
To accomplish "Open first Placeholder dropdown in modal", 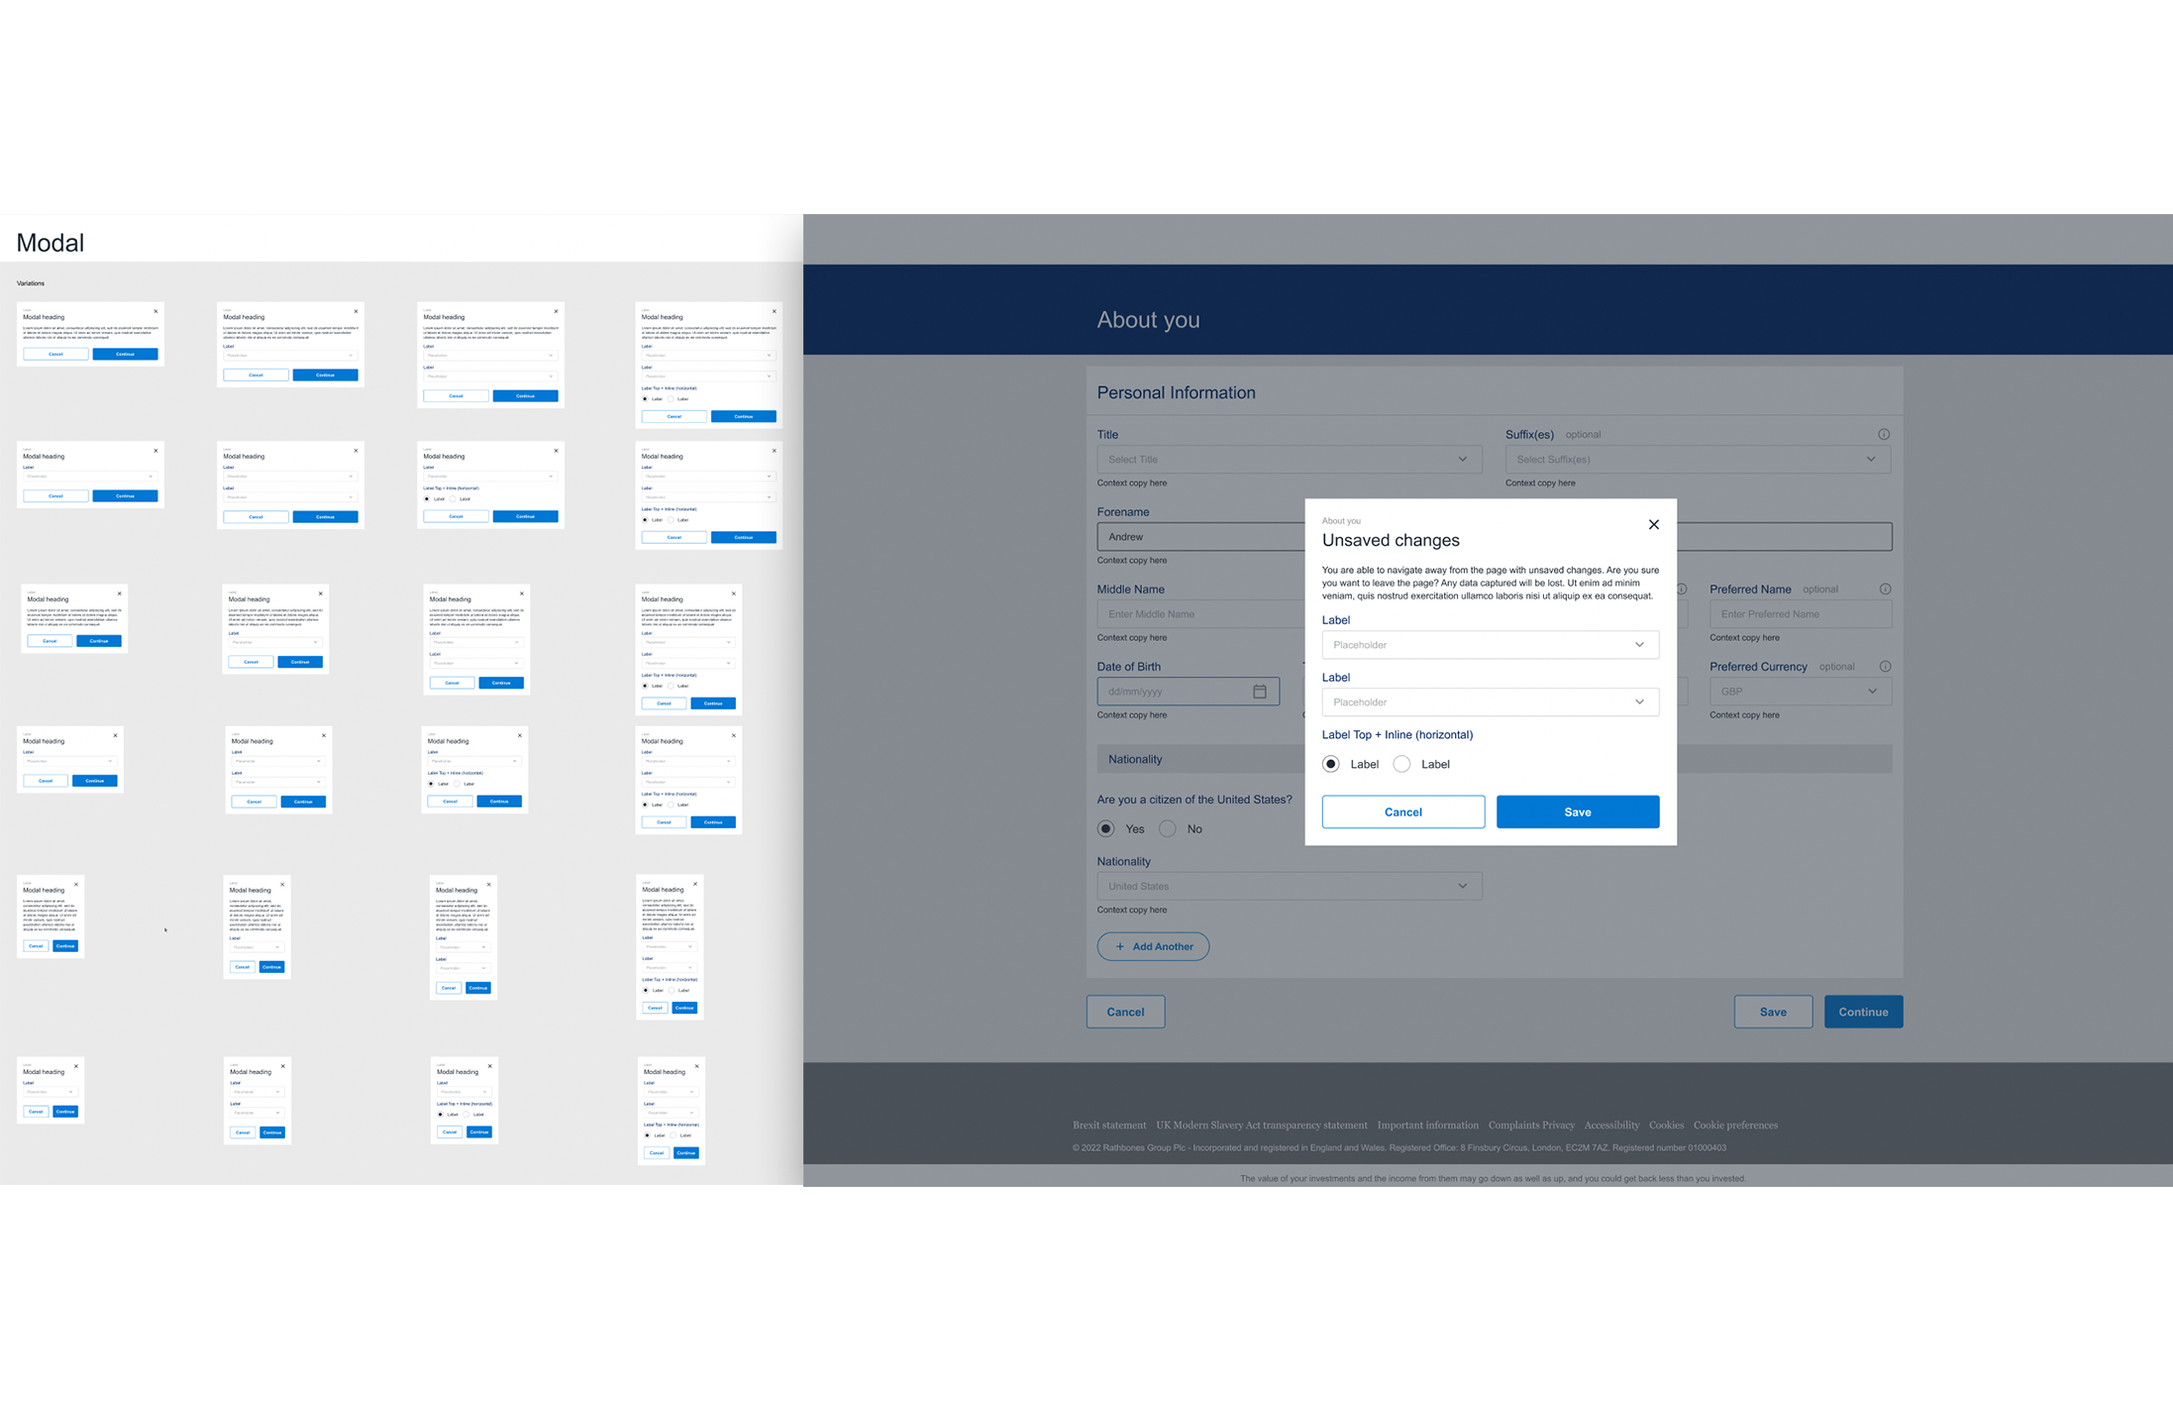I will [1490, 645].
